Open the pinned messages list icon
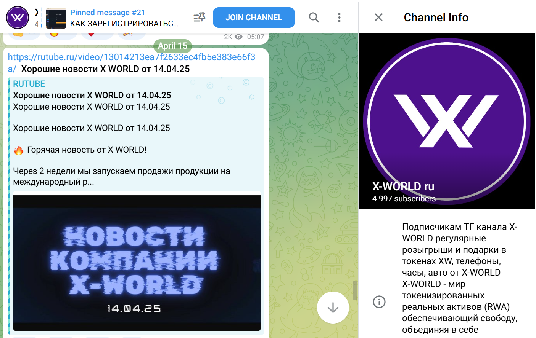This screenshot has height=338, width=536. [199, 18]
